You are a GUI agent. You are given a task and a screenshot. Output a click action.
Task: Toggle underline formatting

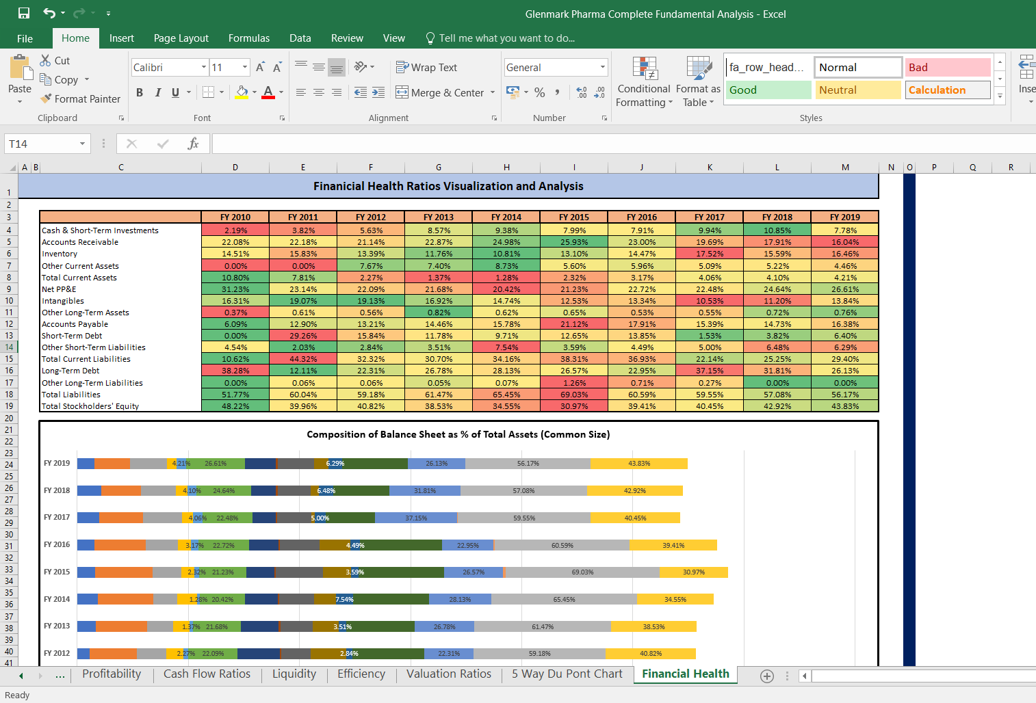coord(175,92)
